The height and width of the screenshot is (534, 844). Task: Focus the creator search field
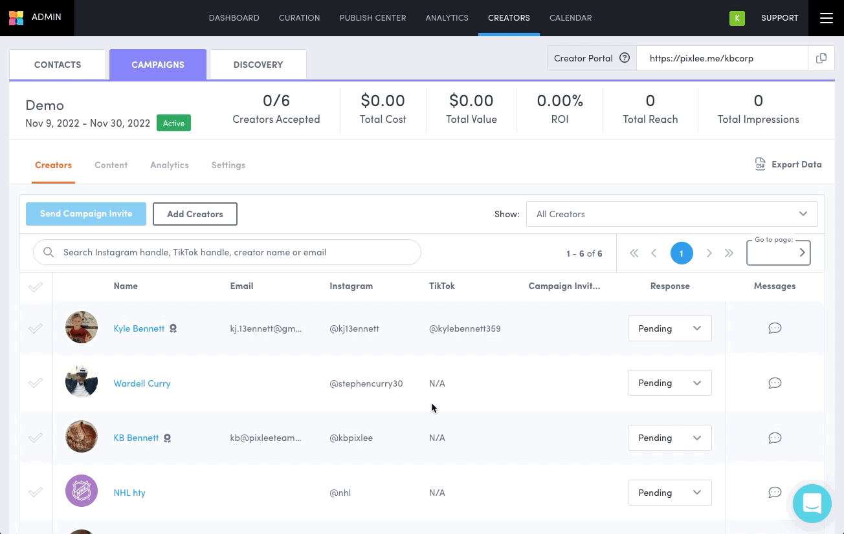coord(233,252)
